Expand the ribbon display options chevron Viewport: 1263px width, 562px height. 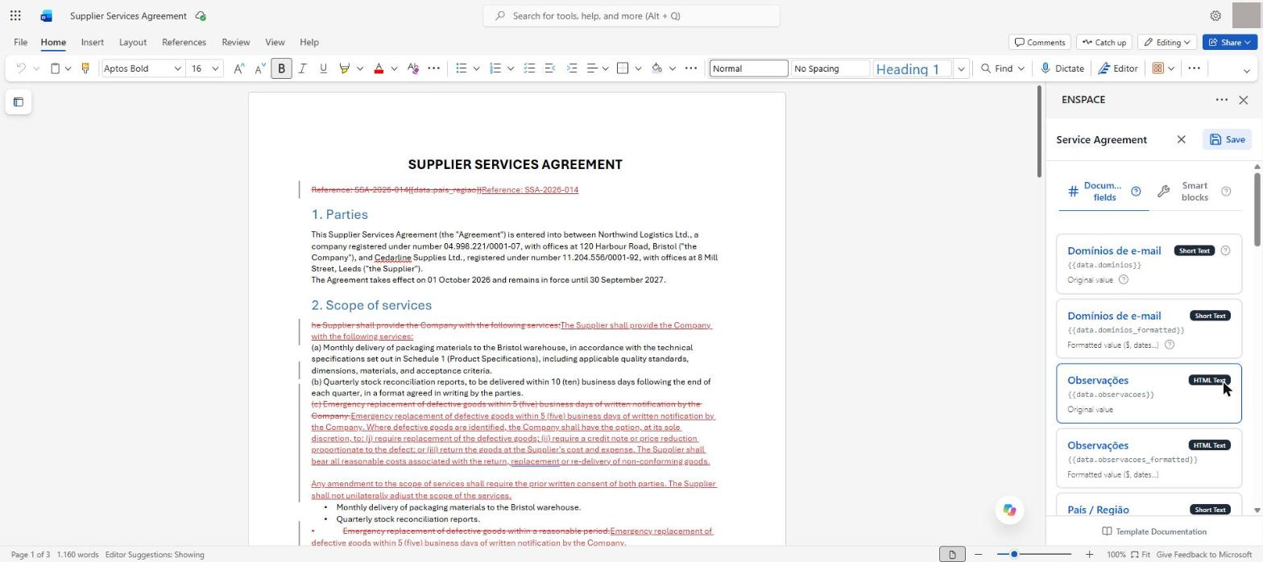point(1247,71)
